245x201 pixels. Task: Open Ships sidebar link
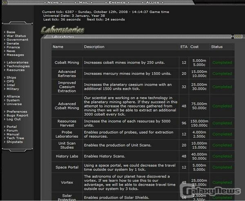(x=11, y=78)
